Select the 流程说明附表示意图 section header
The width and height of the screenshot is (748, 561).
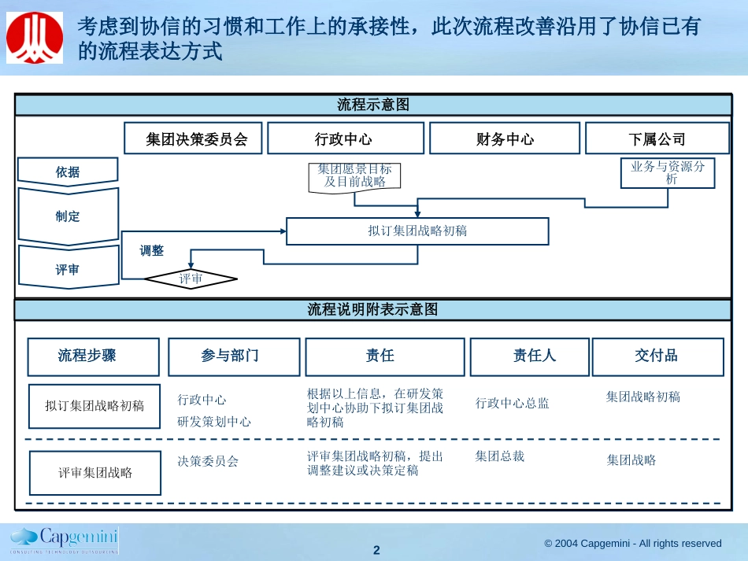point(372,310)
